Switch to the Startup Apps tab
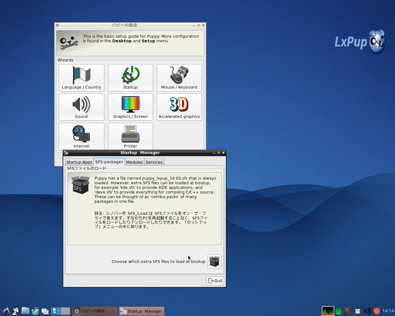This screenshot has width=395, height=316. (x=79, y=162)
